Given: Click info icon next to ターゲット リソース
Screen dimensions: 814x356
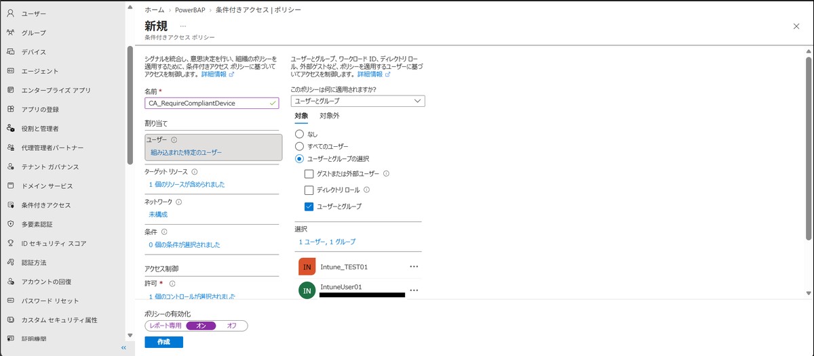Looking at the screenshot, I should [x=195, y=172].
